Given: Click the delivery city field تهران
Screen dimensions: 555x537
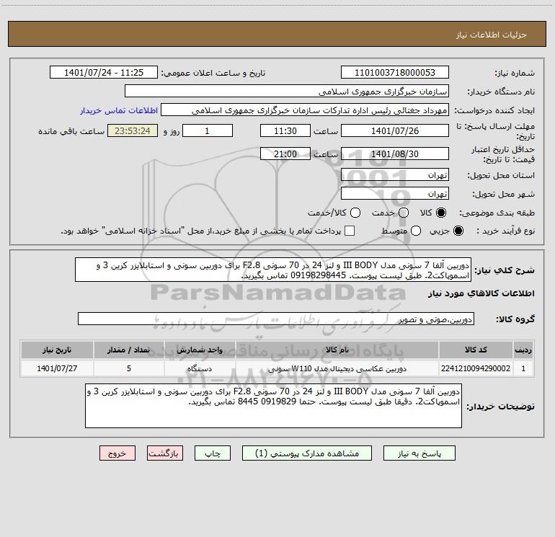Looking at the screenshot, I should (395, 193).
